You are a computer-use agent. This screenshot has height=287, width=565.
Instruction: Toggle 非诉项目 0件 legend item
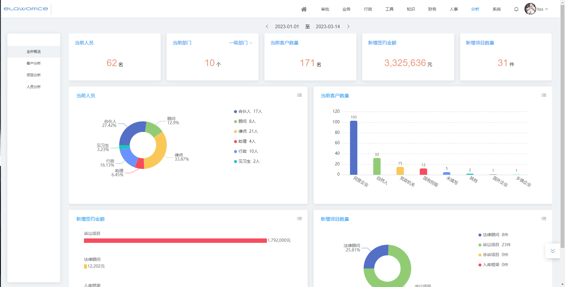(x=493, y=255)
